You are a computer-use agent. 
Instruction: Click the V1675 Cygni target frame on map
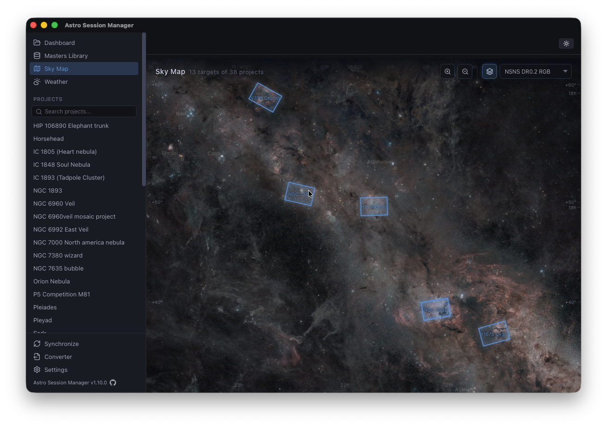[494, 334]
